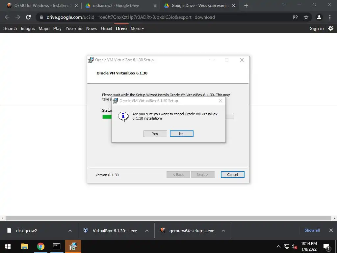This screenshot has width=337, height=253.
Task: Open File Explorer from taskbar
Action: 24,246
